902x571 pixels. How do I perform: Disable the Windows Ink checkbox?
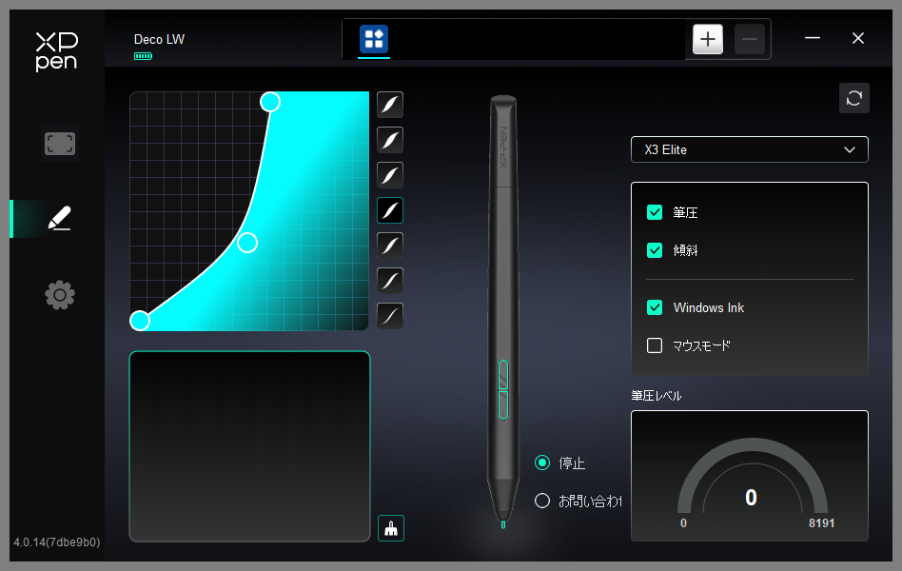(x=655, y=307)
